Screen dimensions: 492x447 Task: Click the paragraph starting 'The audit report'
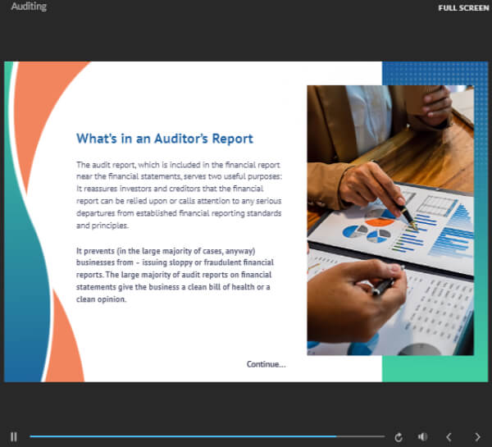[179, 195]
